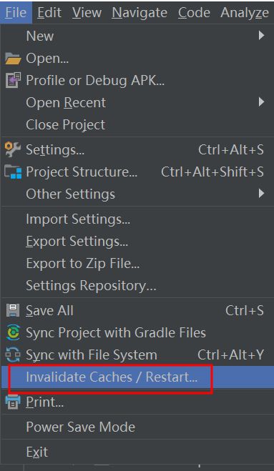Image resolution: width=274 pixels, height=471 pixels.
Task: Expand the Open Recent submenu arrow
Action: tap(261, 102)
